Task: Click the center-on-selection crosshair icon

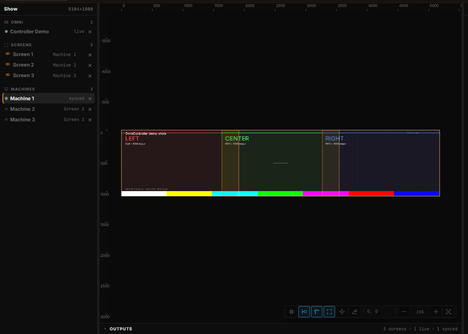Action: pyautogui.click(x=342, y=312)
